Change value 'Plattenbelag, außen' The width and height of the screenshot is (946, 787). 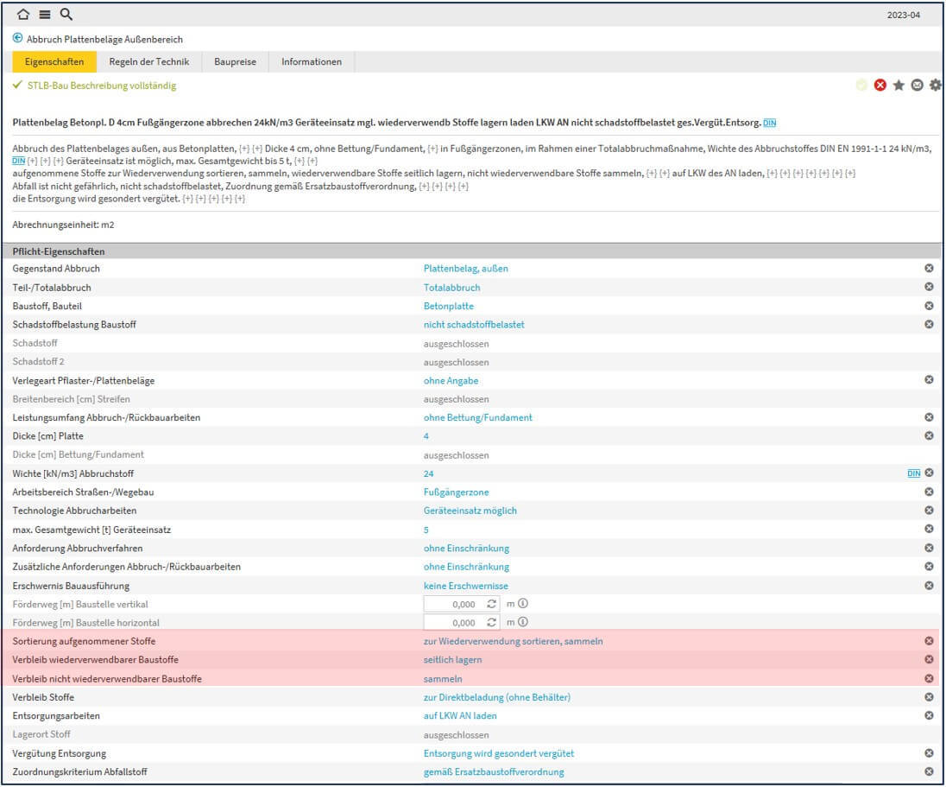pos(466,269)
